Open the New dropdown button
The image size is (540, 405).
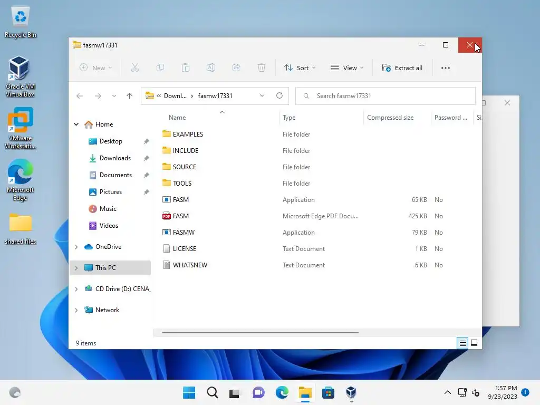[96, 68]
